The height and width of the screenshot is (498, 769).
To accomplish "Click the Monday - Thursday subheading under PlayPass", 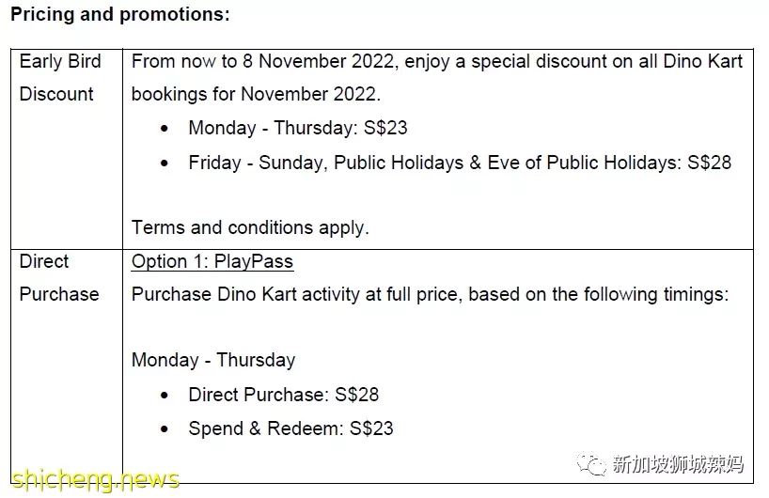I will click(213, 360).
